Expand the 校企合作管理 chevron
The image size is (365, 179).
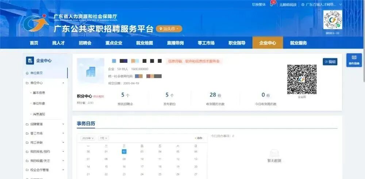pos(63,170)
